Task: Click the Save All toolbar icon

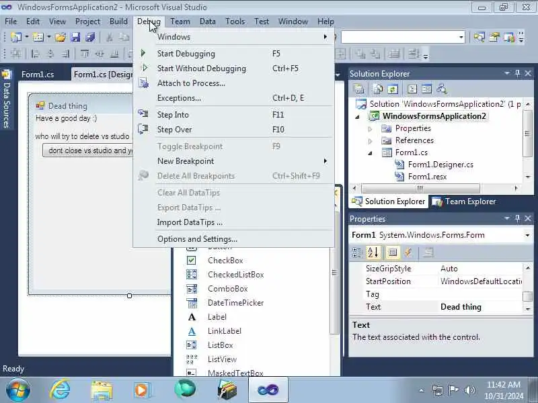Action: point(90,37)
